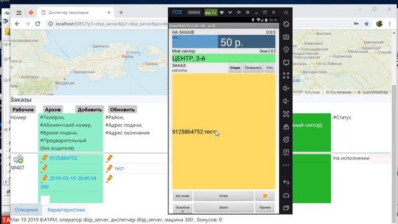The width and height of the screenshot is (398, 224).
Task: Tap Android home icon in Nox sidebar
Action: pos(286,195)
